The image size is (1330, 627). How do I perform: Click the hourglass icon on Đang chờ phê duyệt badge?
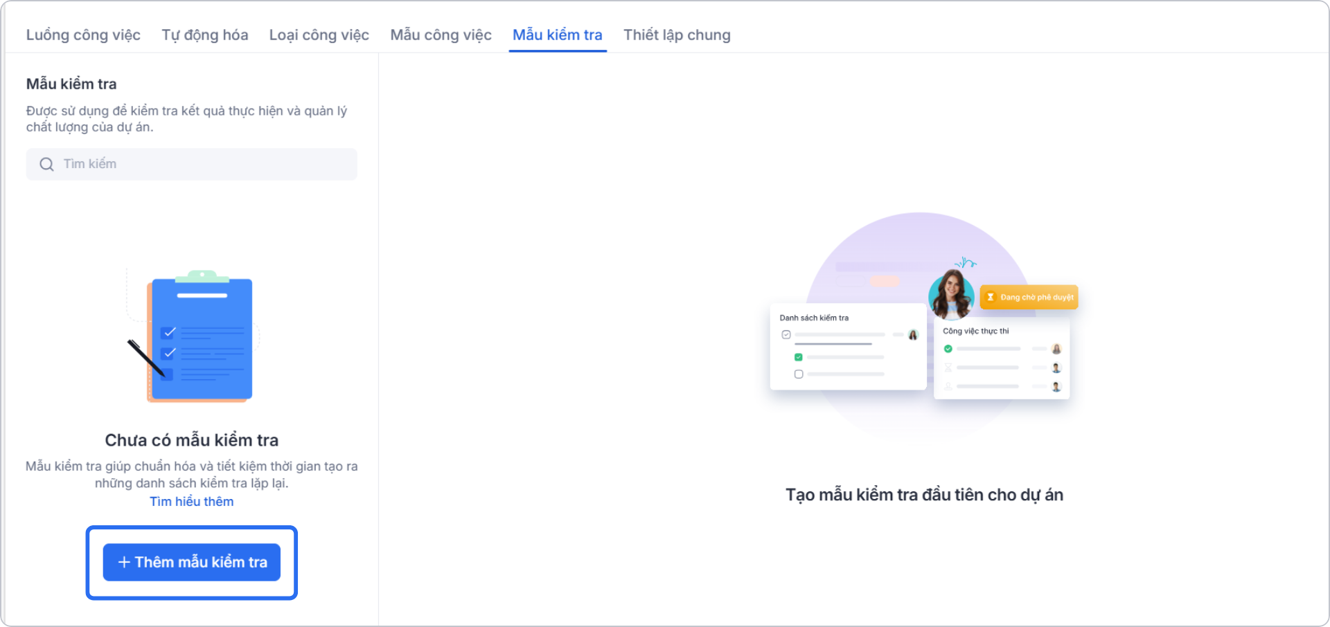(x=989, y=297)
